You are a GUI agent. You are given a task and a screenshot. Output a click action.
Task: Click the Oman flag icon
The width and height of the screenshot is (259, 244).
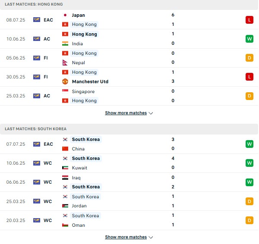65,225
